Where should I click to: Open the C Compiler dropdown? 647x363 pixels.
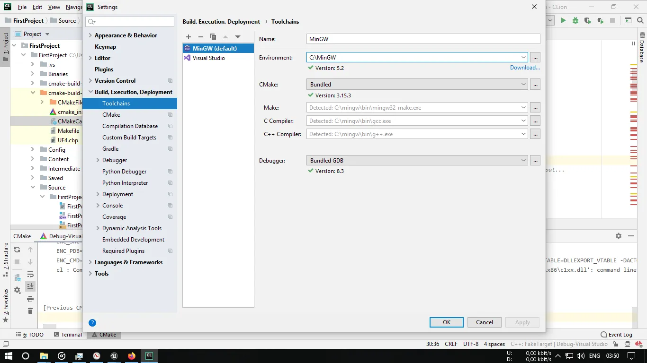pos(523,121)
